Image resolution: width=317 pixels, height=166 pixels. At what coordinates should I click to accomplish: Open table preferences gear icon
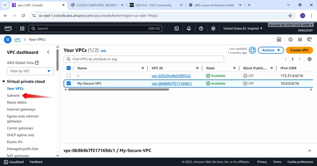309,59
